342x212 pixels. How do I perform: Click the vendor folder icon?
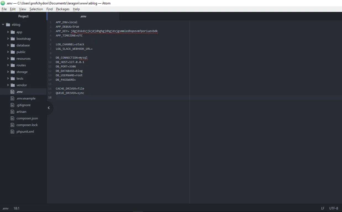(13, 85)
